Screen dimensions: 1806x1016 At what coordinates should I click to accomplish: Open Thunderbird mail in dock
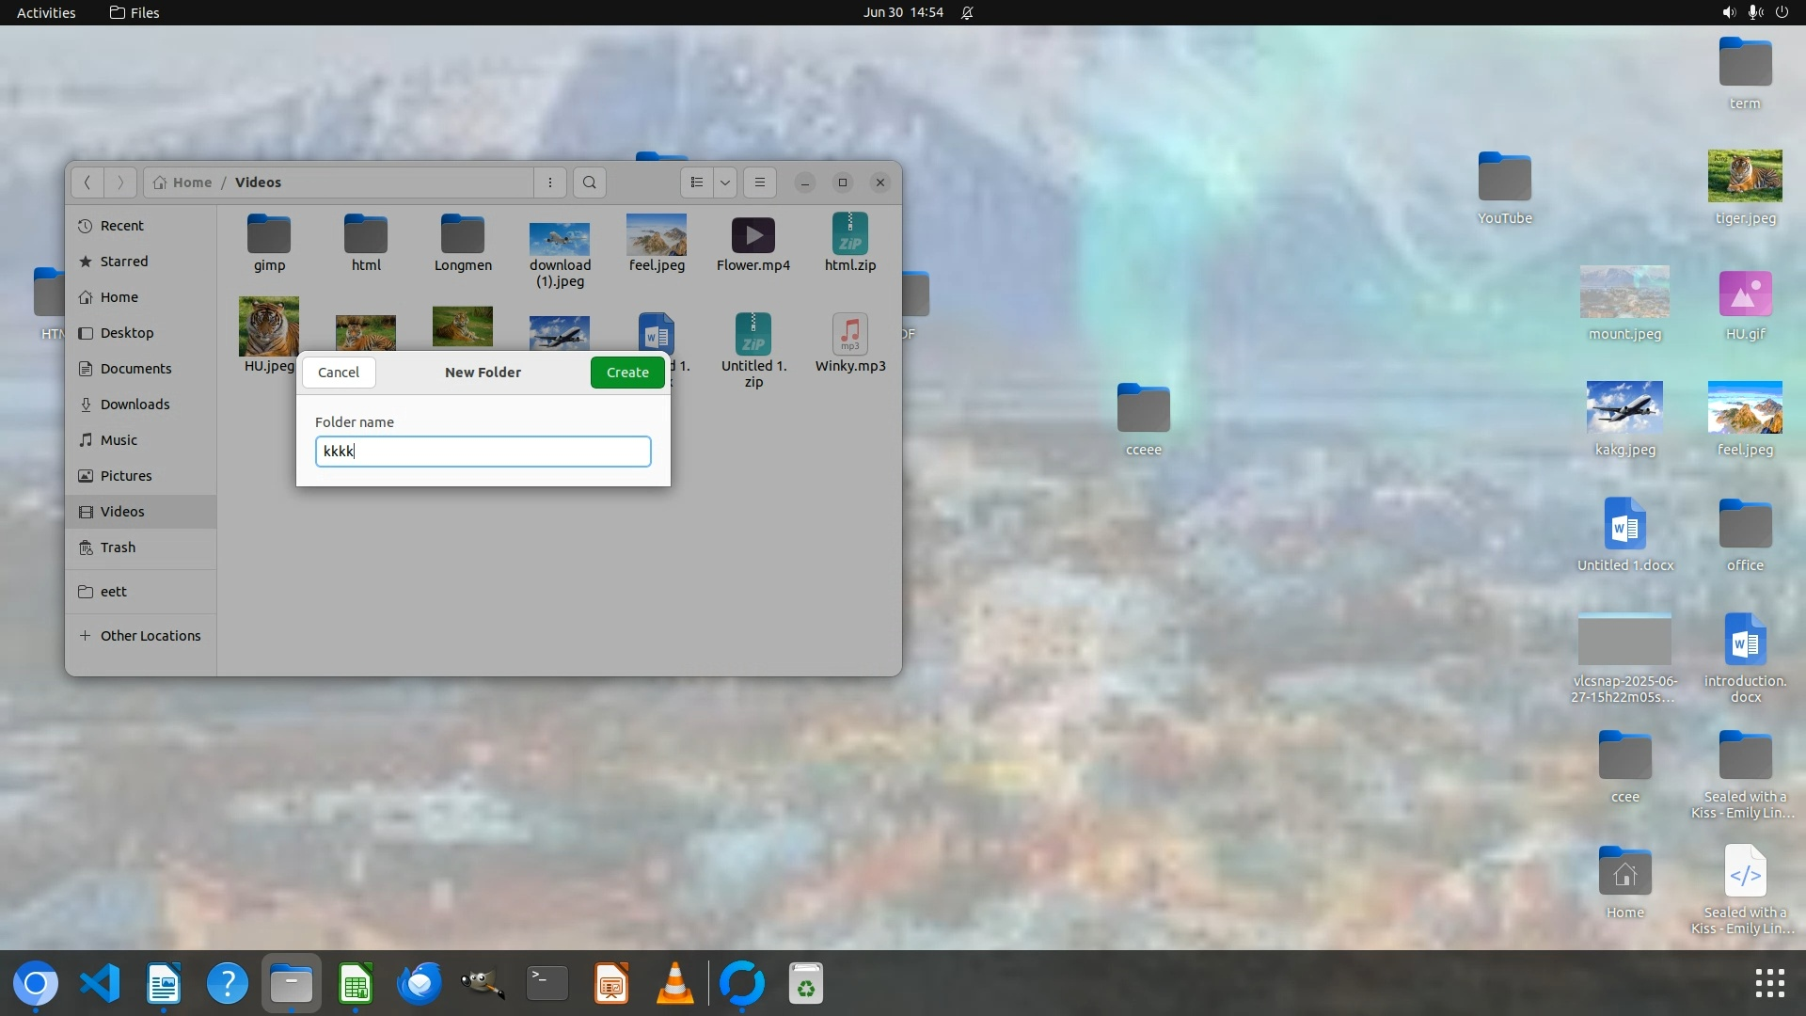coord(420,984)
